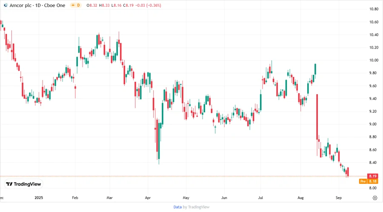
Task: Click the 9.20 price axis label
Action: 374,112
